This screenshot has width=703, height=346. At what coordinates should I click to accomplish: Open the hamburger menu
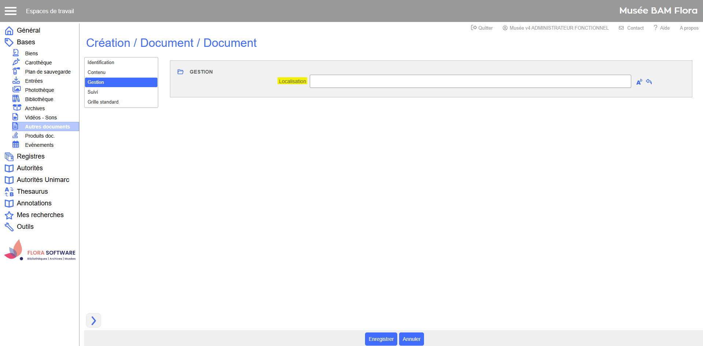click(11, 11)
